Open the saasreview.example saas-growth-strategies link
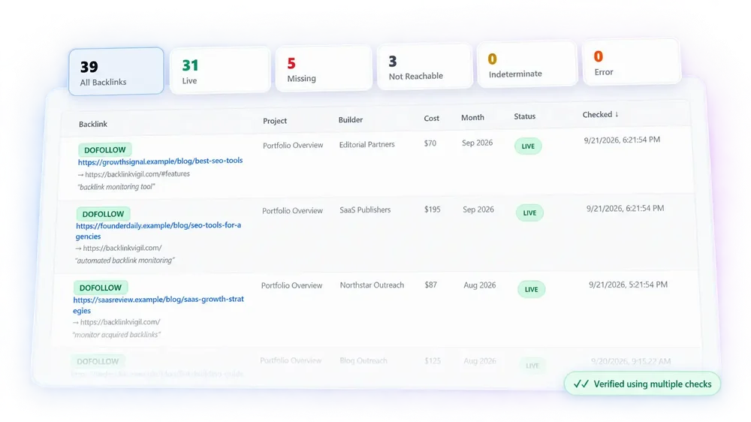751x422 pixels. point(158,305)
